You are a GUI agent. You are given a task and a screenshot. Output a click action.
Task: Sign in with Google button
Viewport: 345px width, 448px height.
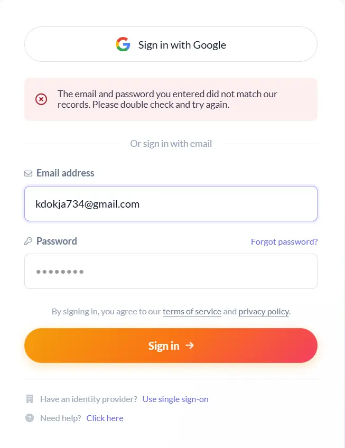point(171,44)
